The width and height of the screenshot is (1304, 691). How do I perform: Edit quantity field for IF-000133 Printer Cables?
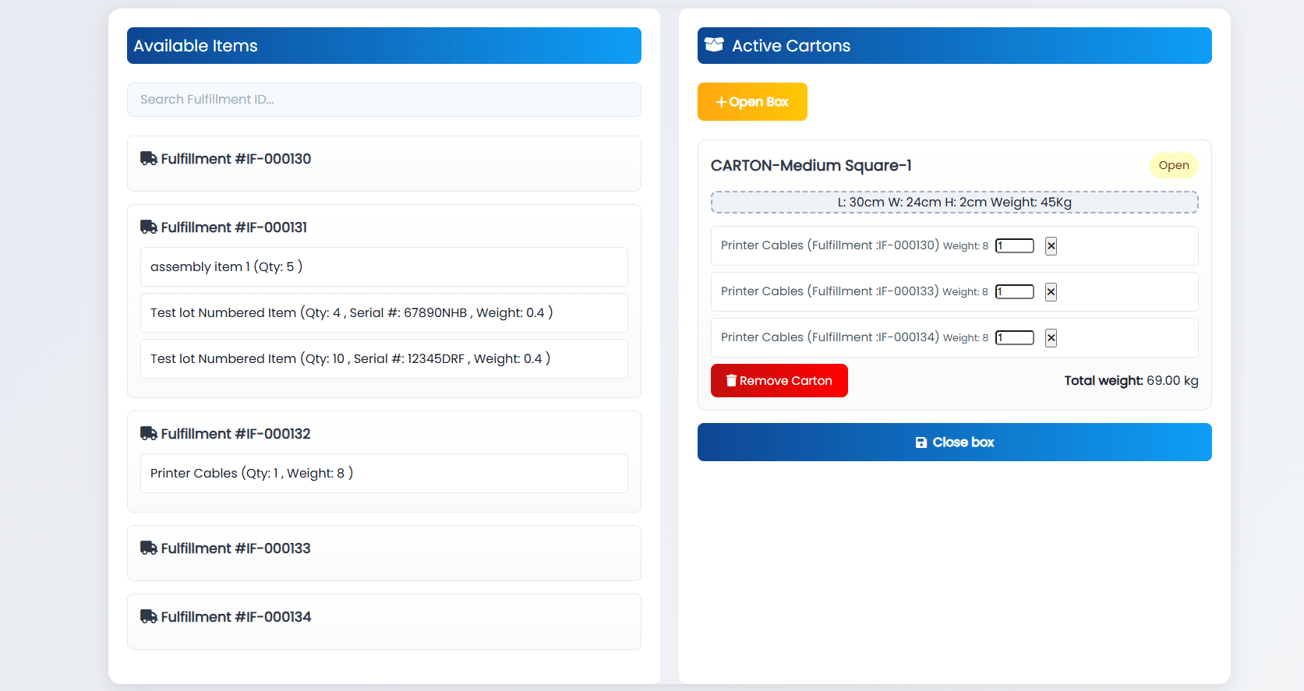pyautogui.click(x=1014, y=292)
